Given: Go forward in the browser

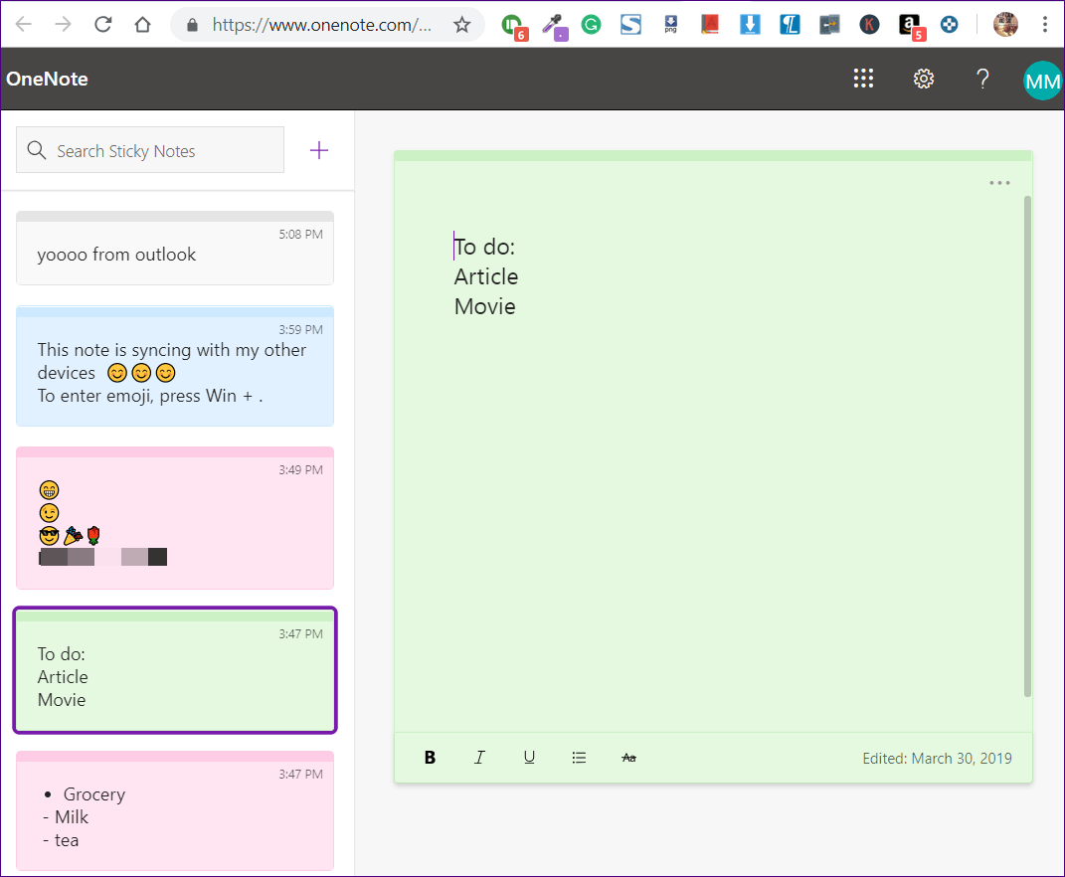Looking at the screenshot, I should (63, 25).
